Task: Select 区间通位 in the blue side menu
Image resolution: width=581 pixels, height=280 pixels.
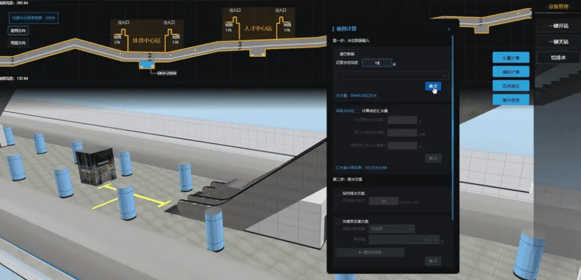Action: tap(510, 85)
